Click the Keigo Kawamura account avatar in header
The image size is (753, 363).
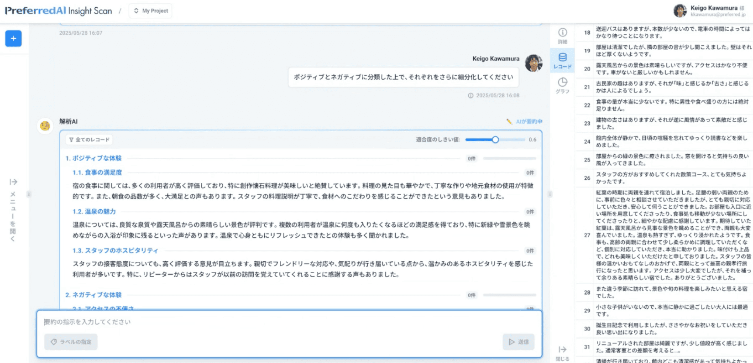pyautogui.click(x=680, y=11)
